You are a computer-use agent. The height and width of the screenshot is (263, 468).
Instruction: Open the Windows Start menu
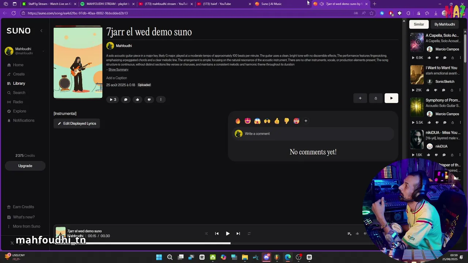point(159,257)
